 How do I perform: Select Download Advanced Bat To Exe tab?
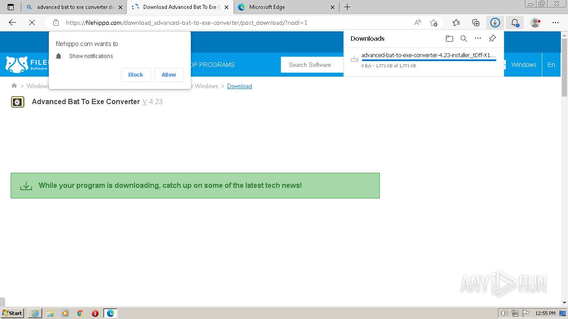click(x=180, y=7)
